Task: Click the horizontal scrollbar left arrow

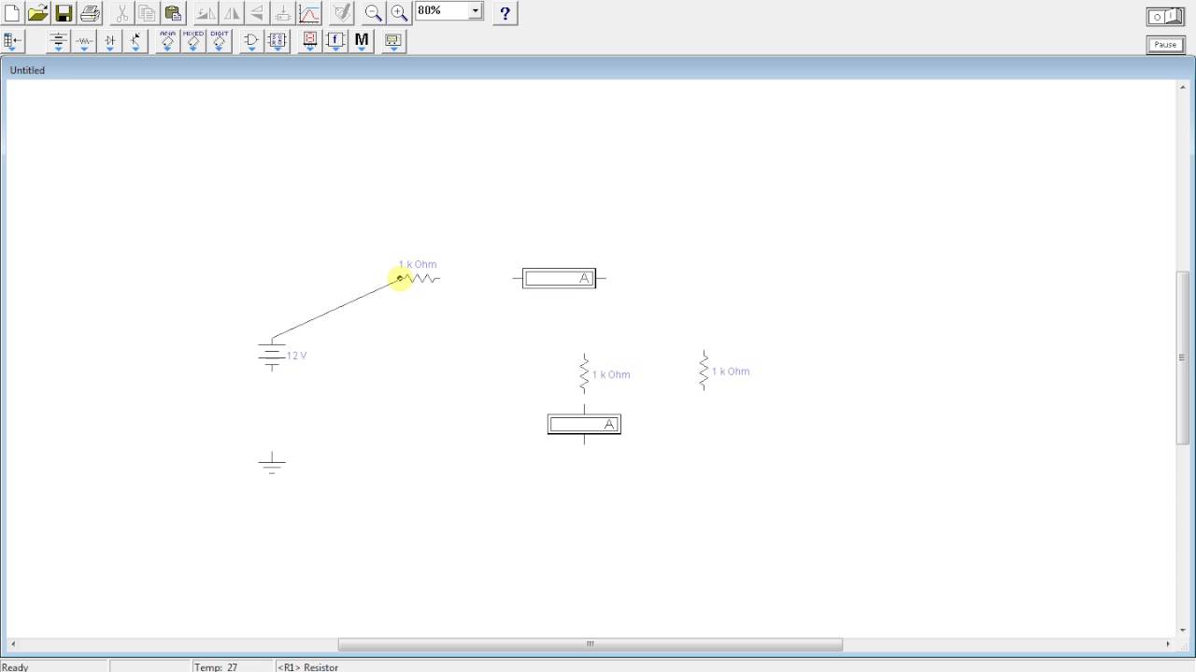Action: [12, 644]
